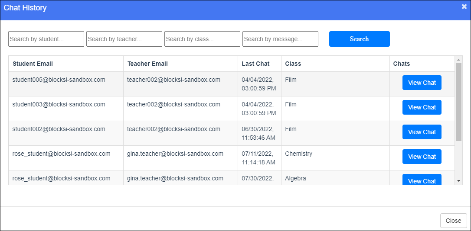Click the 07/30/2022 date in Algebra row
The image size is (471, 231).
tap(258, 179)
